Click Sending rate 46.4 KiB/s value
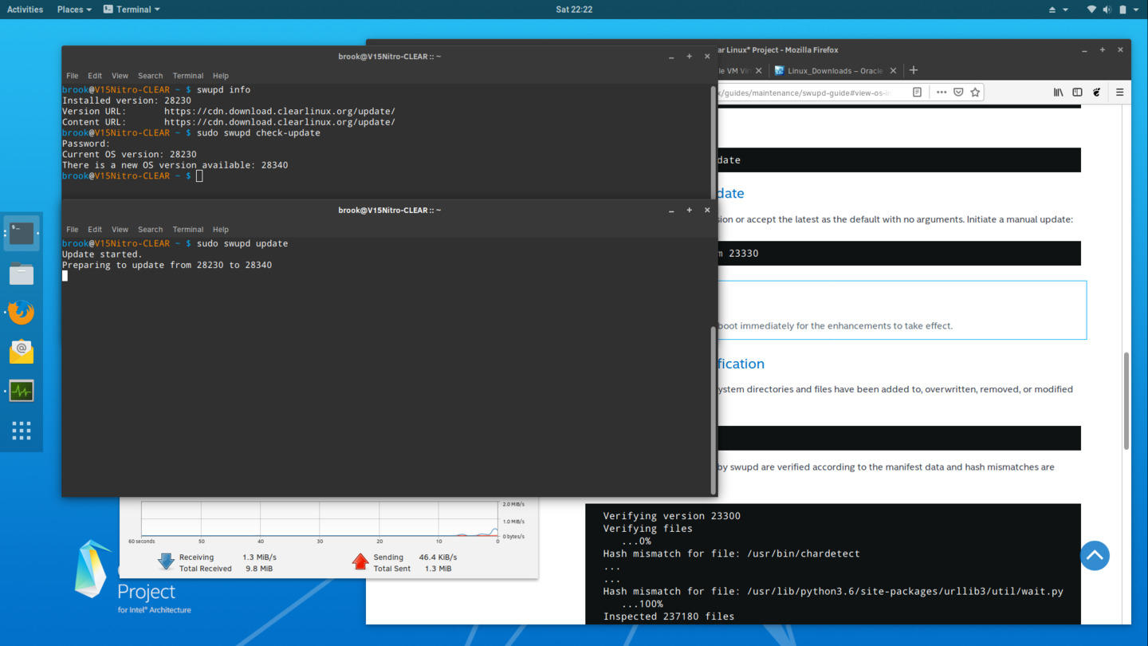This screenshot has width=1148, height=646. click(x=438, y=557)
